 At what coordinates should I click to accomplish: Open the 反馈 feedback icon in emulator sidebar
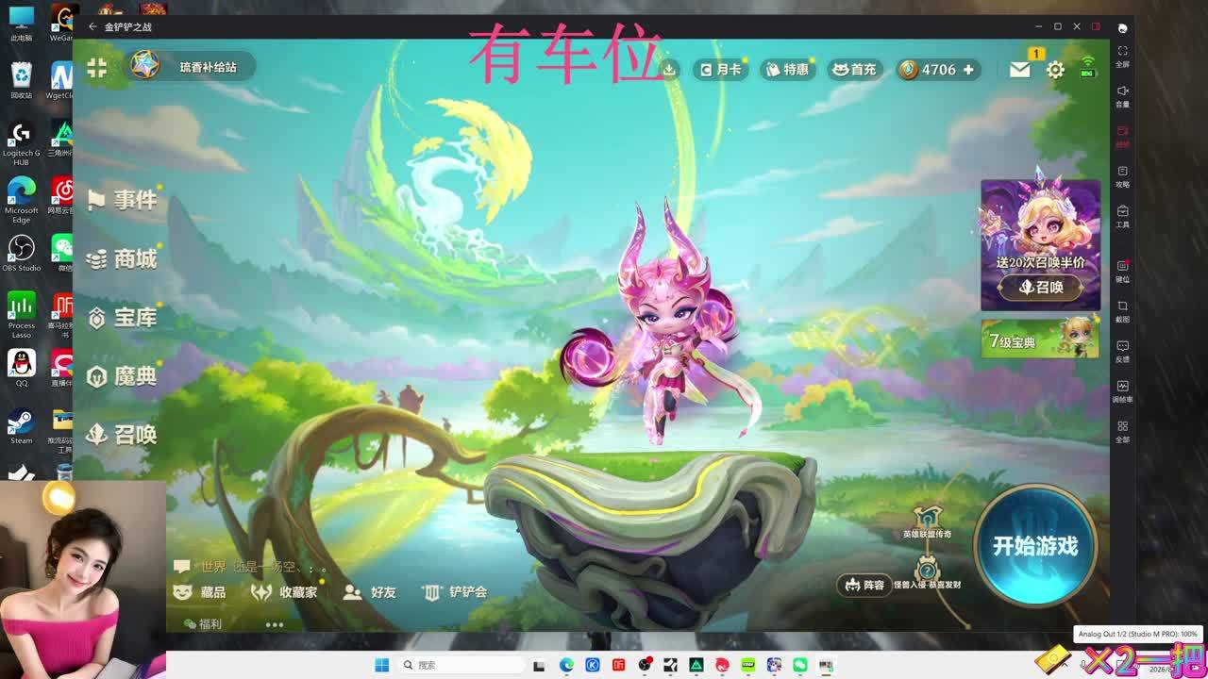[x=1122, y=350]
